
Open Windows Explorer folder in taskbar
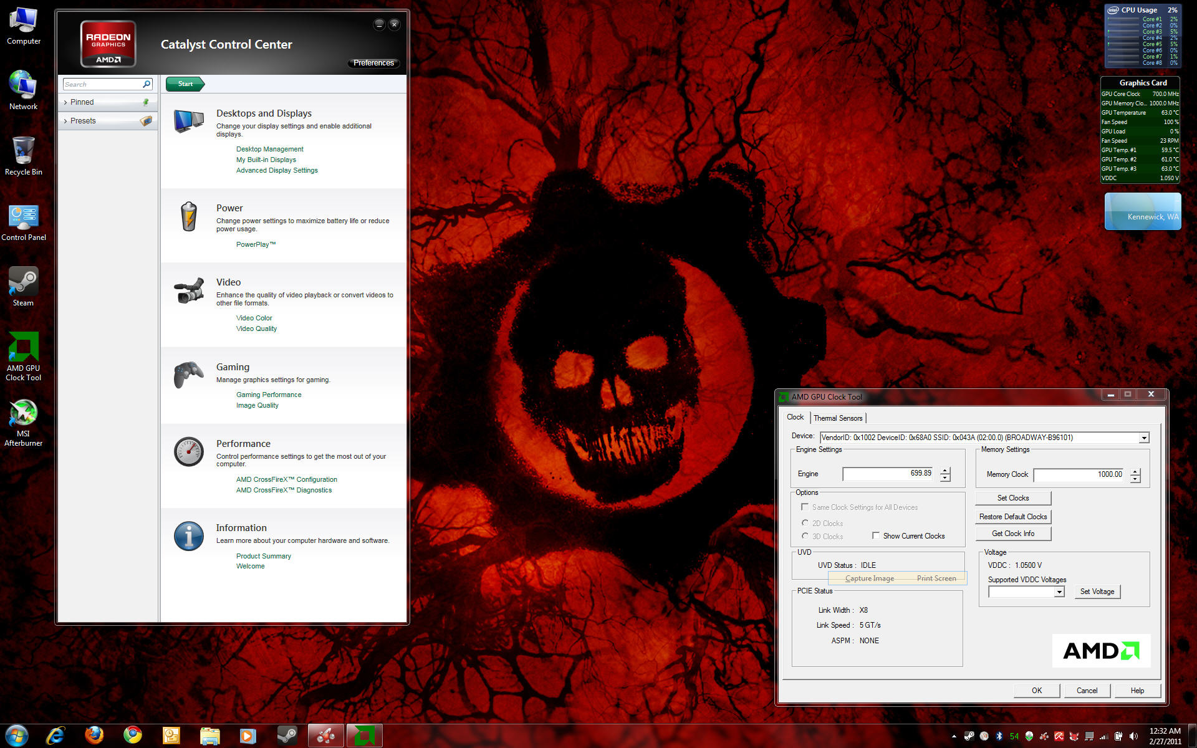(210, 736)
